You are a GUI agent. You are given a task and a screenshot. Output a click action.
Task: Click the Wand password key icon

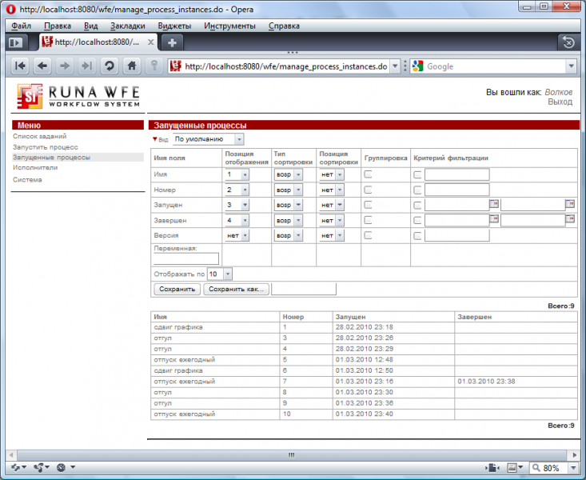point(154,66)
